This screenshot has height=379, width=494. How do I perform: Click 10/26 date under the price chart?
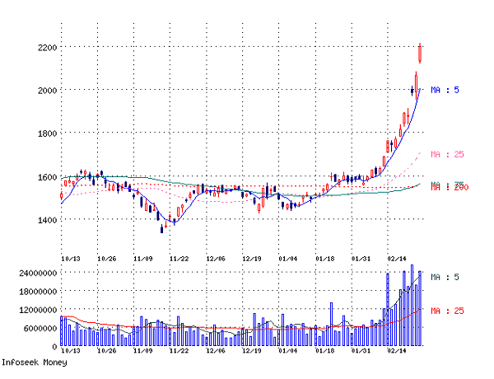point(107,259)
